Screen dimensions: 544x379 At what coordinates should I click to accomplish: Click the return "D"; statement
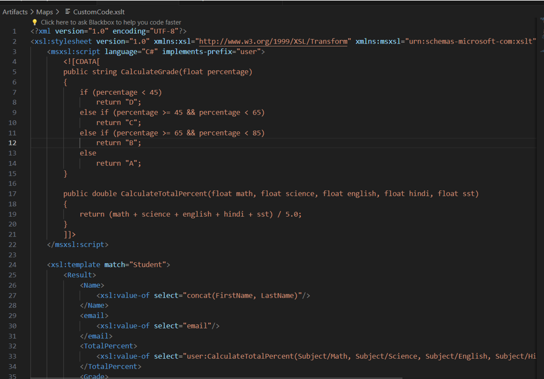tap(119, 102)
